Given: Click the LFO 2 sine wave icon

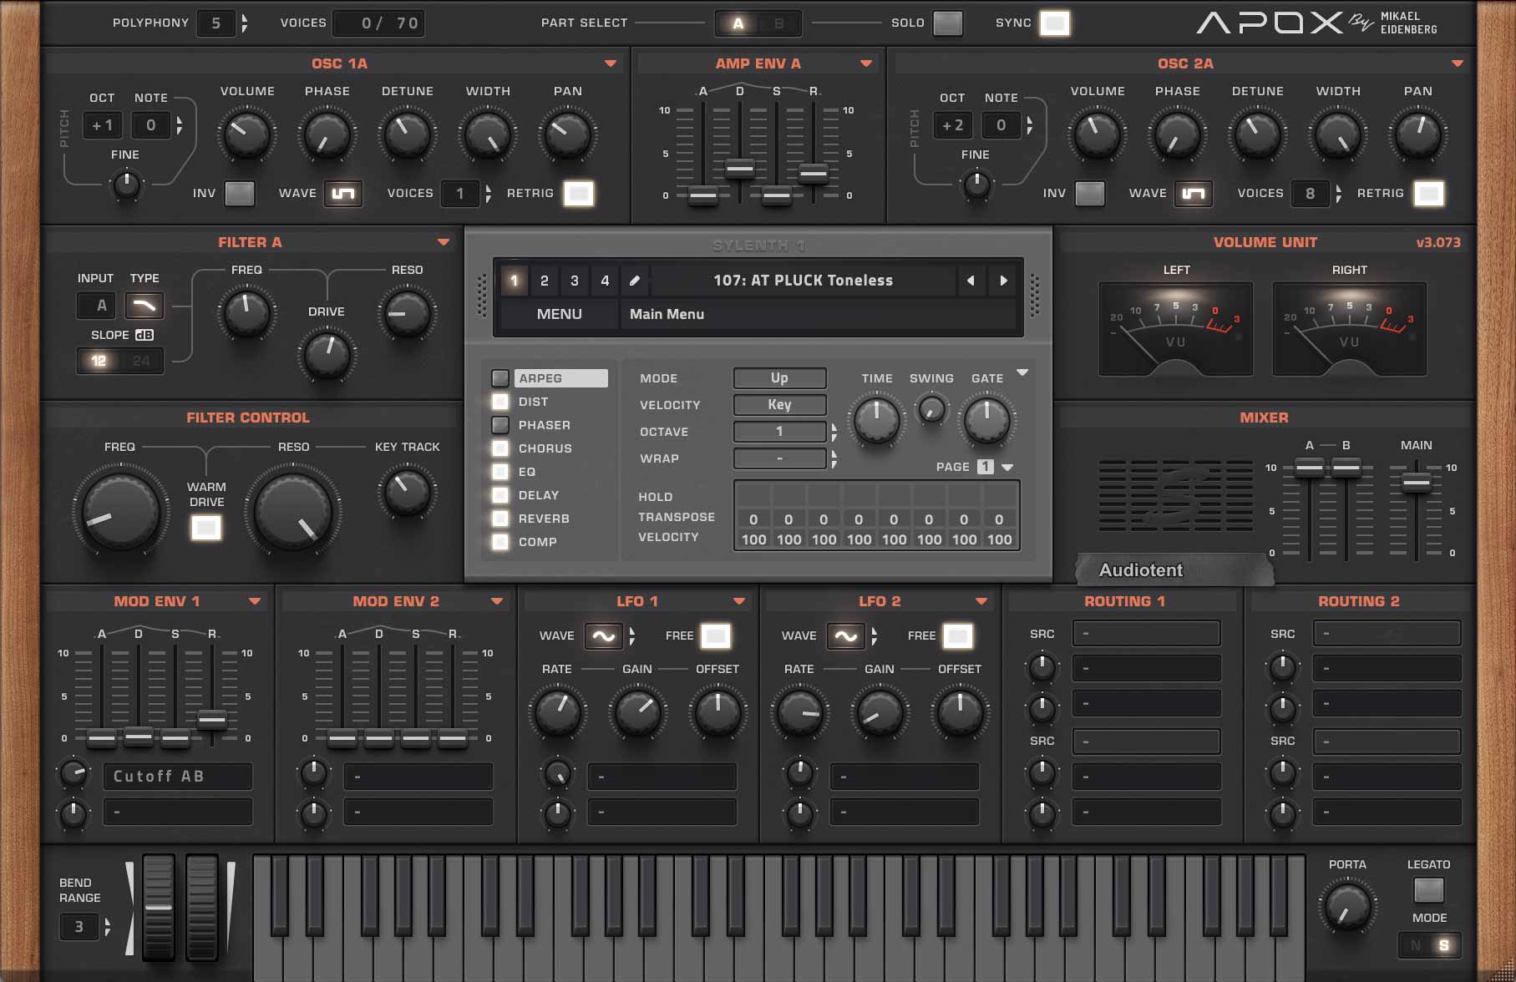Looking at the screenshot, I should point(845,636).
